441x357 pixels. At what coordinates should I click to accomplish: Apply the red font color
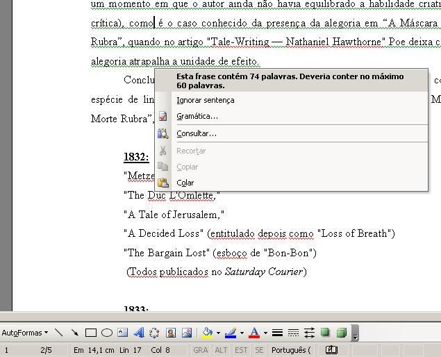click(255, 333)
